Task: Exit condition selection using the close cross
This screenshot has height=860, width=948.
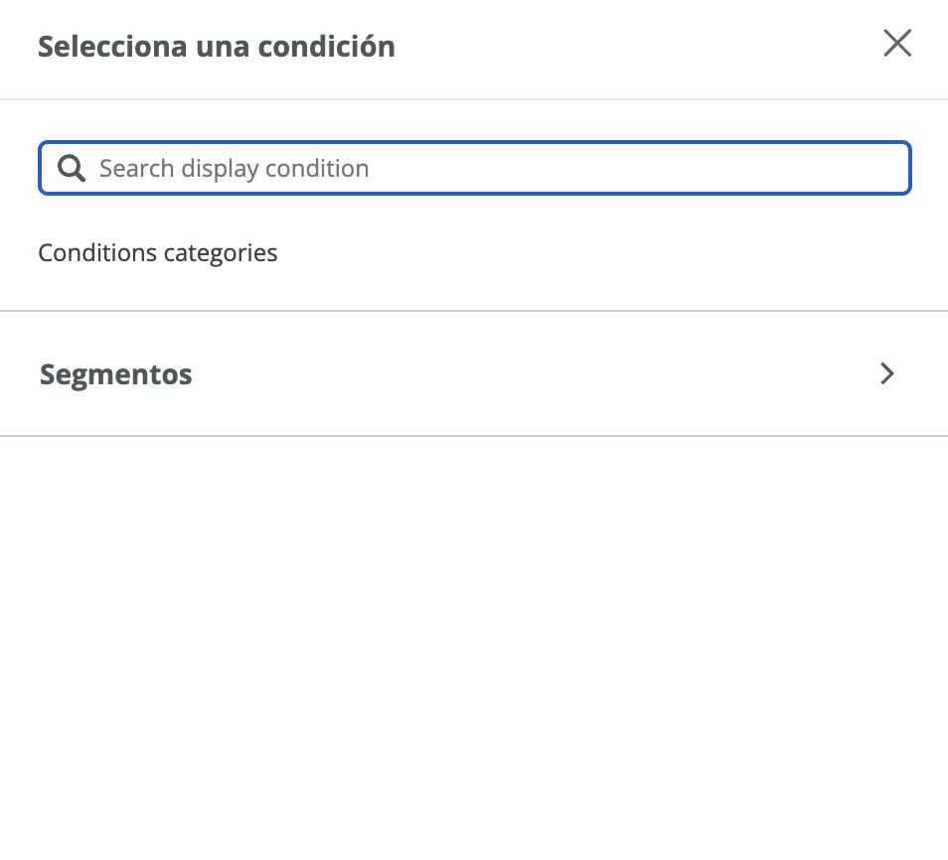Action: [897, 44]
